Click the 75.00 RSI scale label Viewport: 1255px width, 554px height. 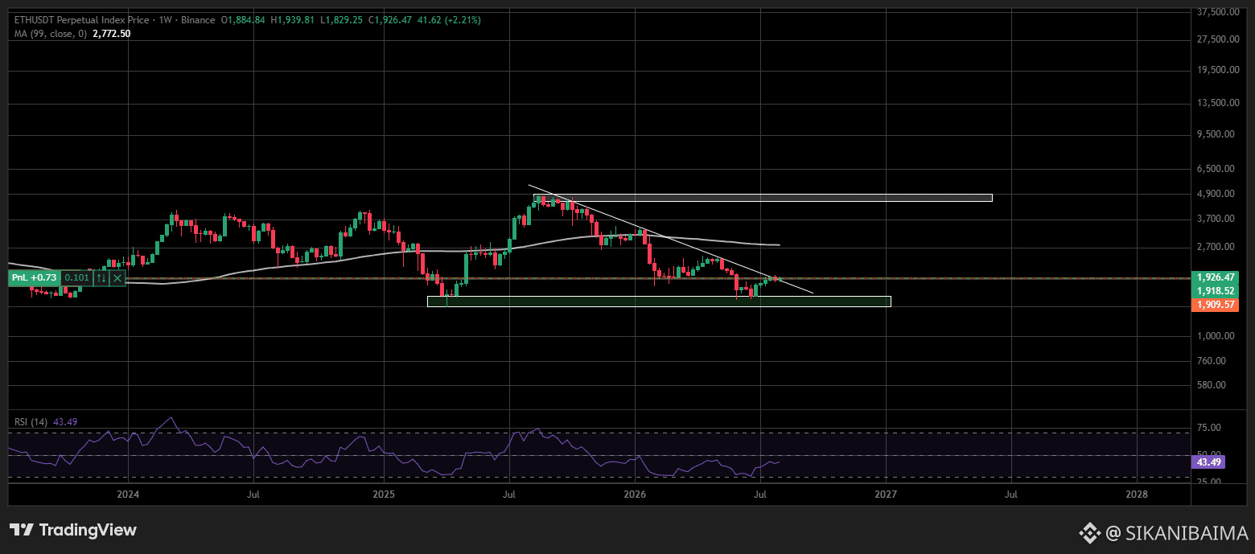click(x=1210, y=428)
